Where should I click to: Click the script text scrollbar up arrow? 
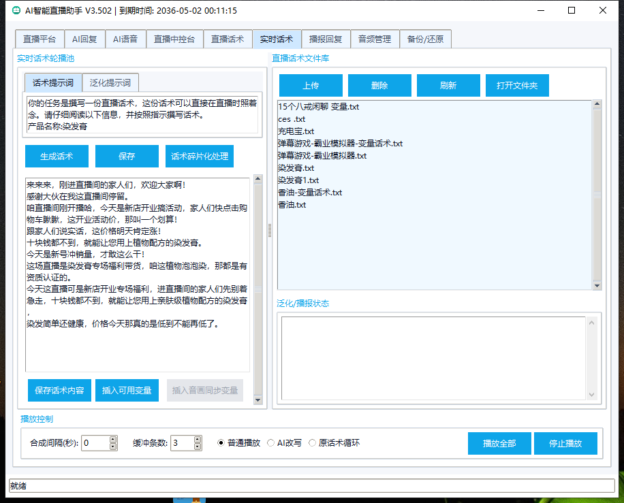tap(258, 180)
